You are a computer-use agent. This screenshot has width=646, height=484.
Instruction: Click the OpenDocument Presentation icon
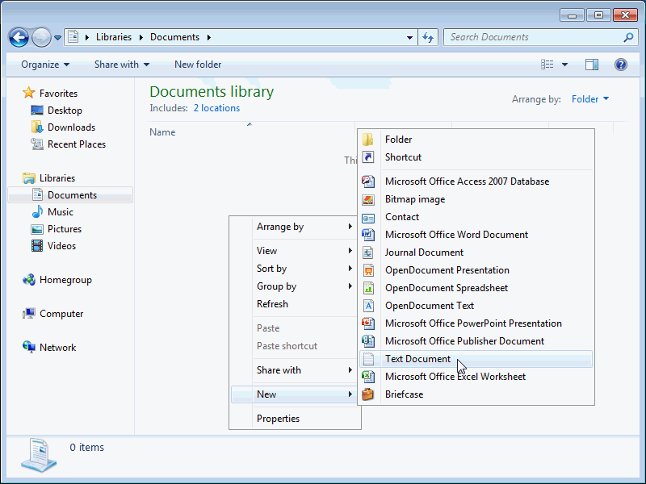tap(368, 270)
